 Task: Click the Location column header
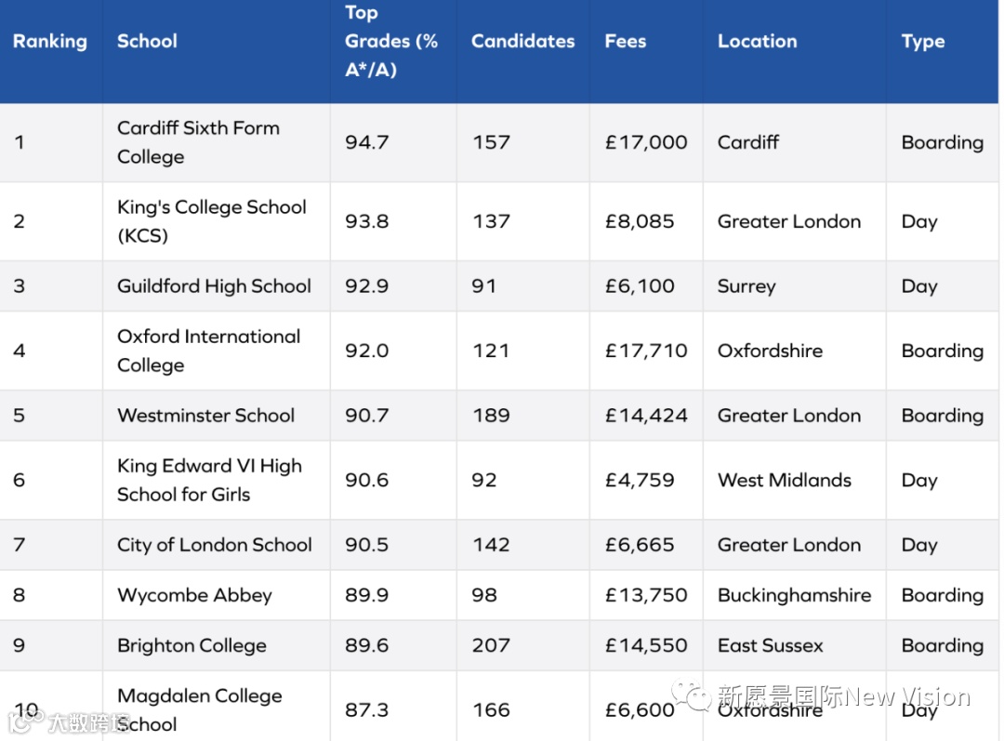click(758, 41)
